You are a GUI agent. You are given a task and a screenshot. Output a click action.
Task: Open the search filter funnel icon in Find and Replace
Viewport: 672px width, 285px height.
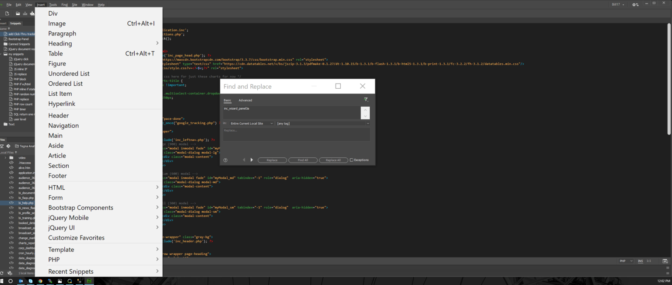366,100
